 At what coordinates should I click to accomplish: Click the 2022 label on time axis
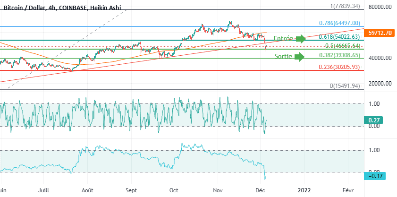pyautogui.click(x=304, y=190)
